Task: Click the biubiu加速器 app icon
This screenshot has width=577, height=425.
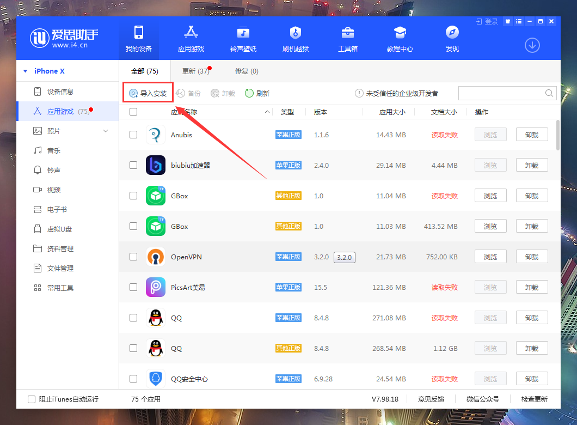Action: [156, 165]
